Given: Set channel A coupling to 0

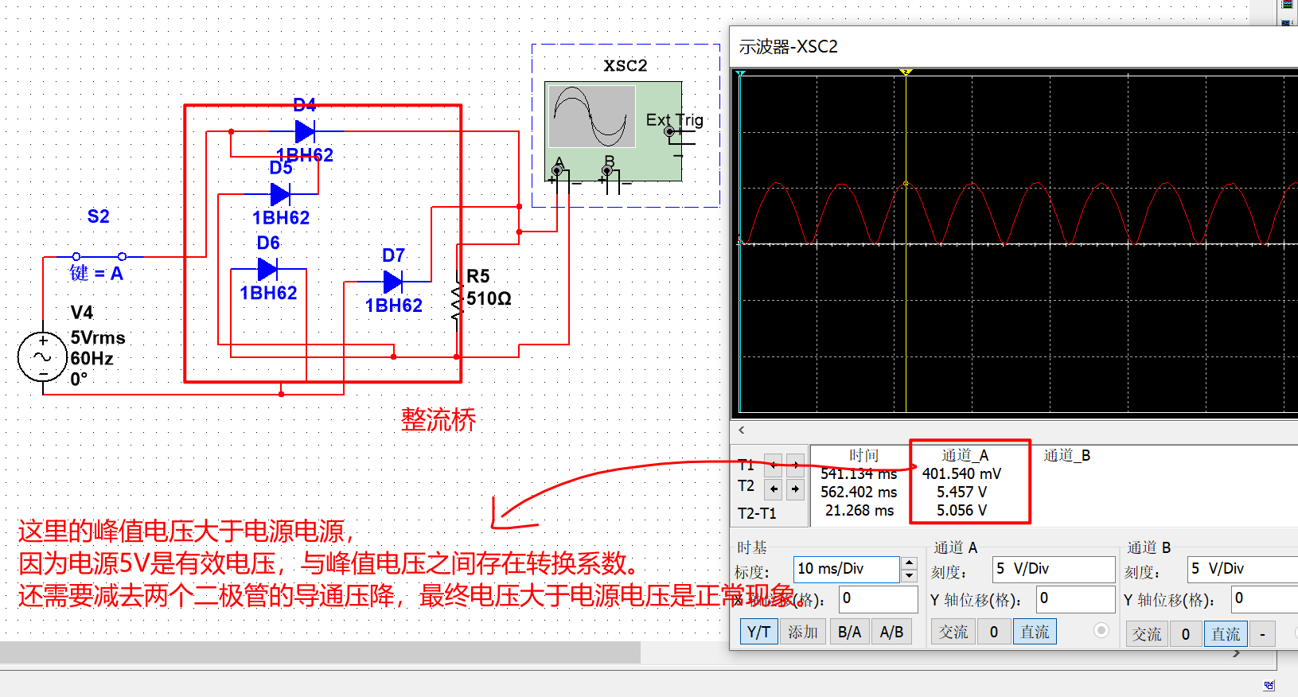Looking at the screenshot, I should pyautogui.click(x=993, y=632).
